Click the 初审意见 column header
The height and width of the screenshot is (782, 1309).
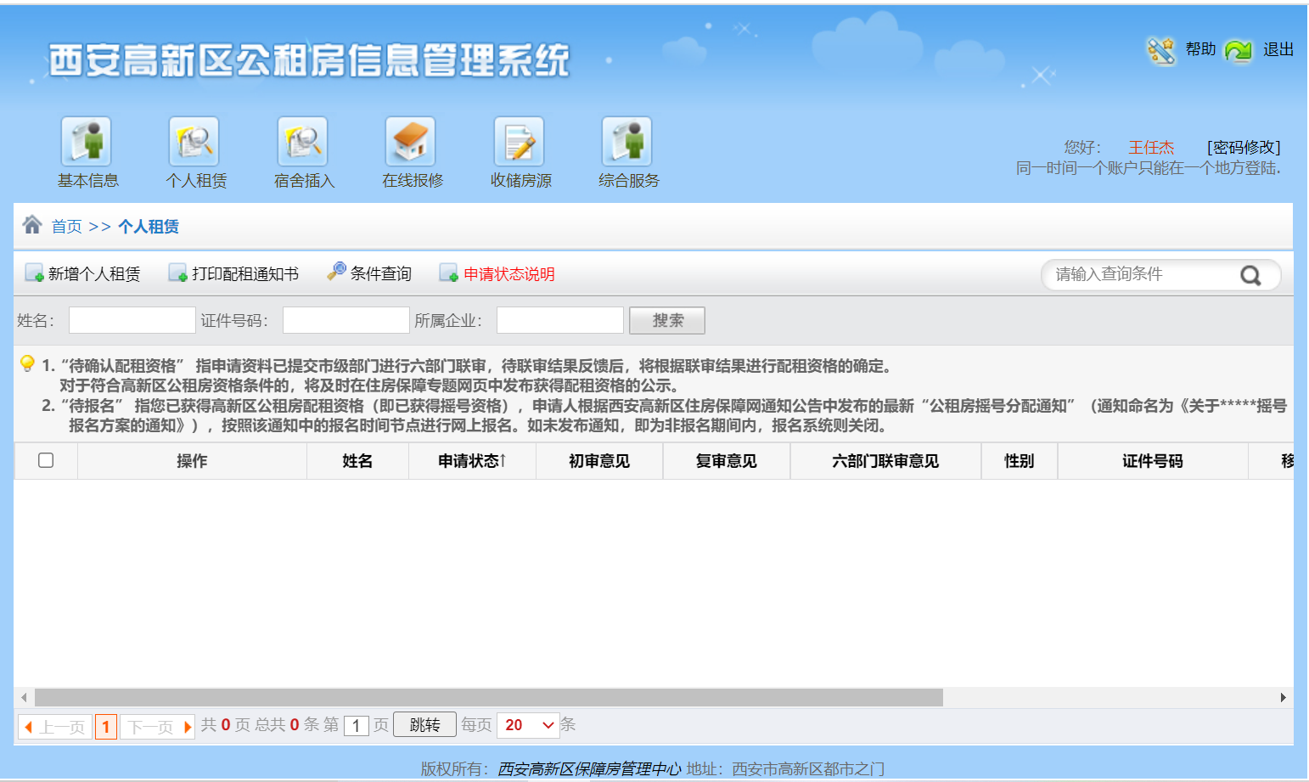(x=599, y=461)
